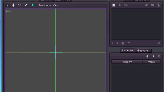Screen dimensions: 164x92
Task: Click the script lightning icon in Scene panel
Action: click(159, 5)
